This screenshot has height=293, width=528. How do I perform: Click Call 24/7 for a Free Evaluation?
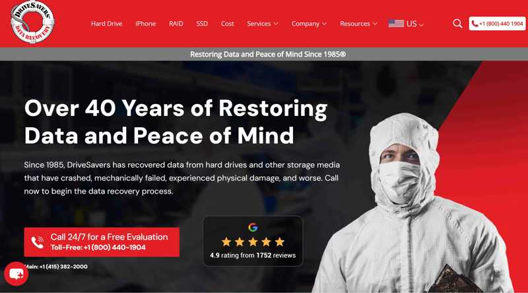(x=109, y=237)
